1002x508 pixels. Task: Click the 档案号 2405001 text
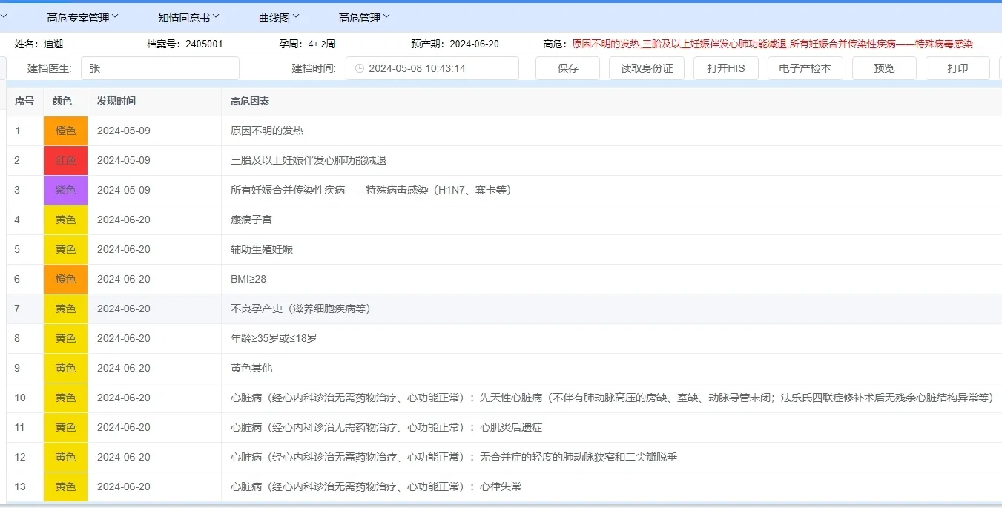point(185,44)
